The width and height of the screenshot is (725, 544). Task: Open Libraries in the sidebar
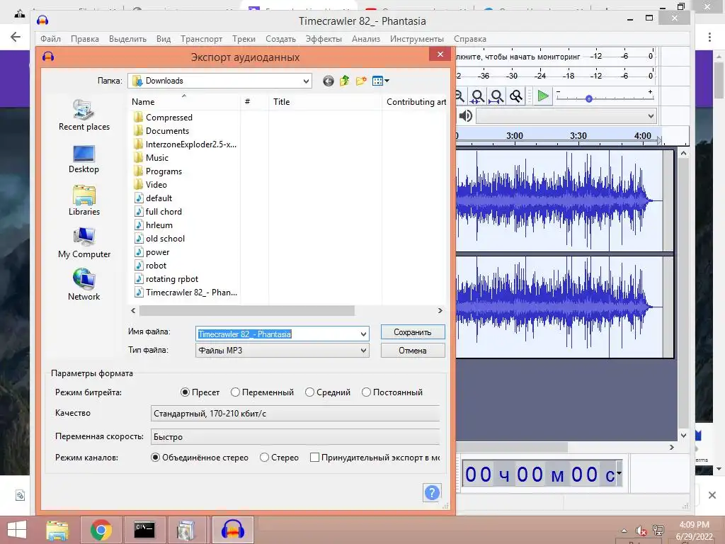click(x=84, y=200)
